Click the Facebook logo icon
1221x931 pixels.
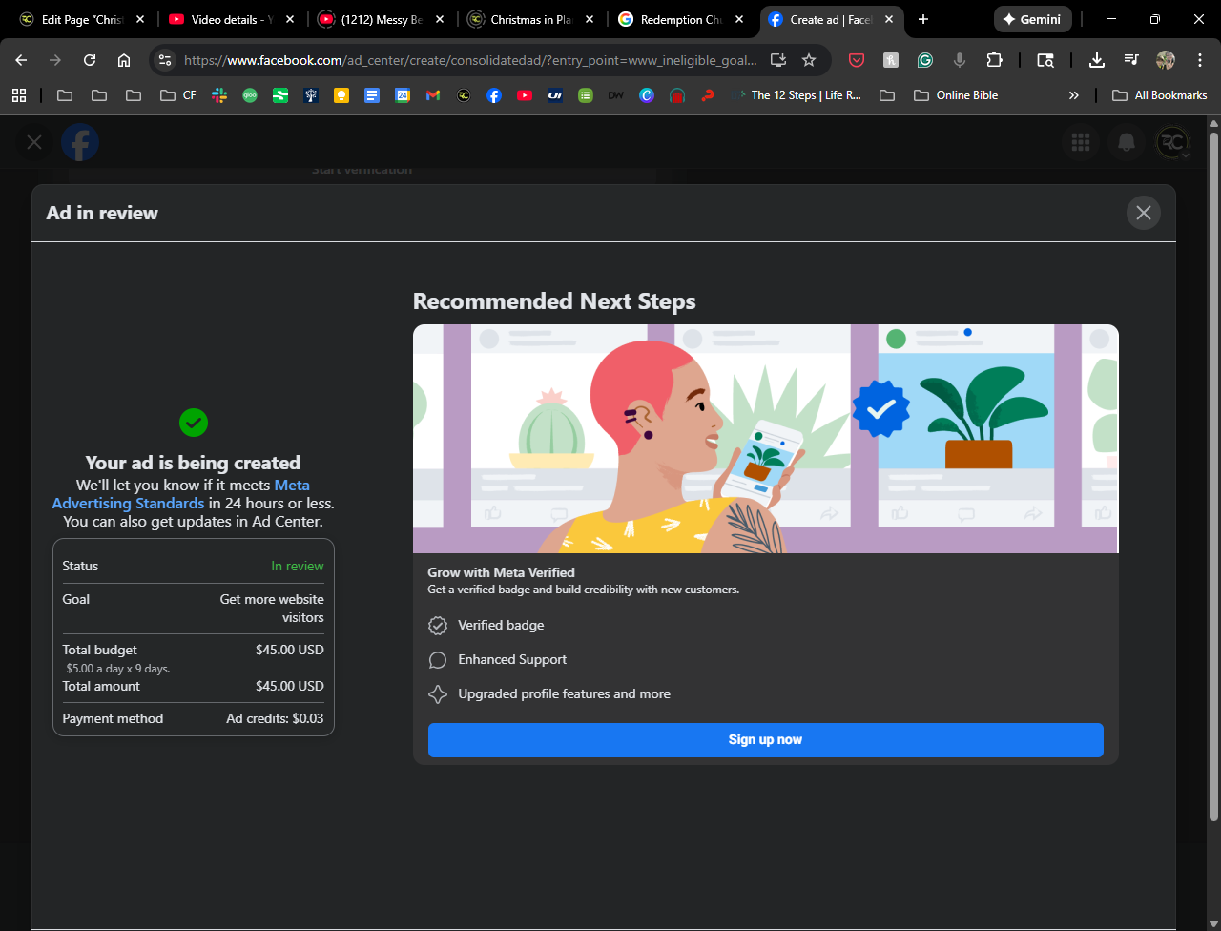pyautogui.click(x=80, y=142)
